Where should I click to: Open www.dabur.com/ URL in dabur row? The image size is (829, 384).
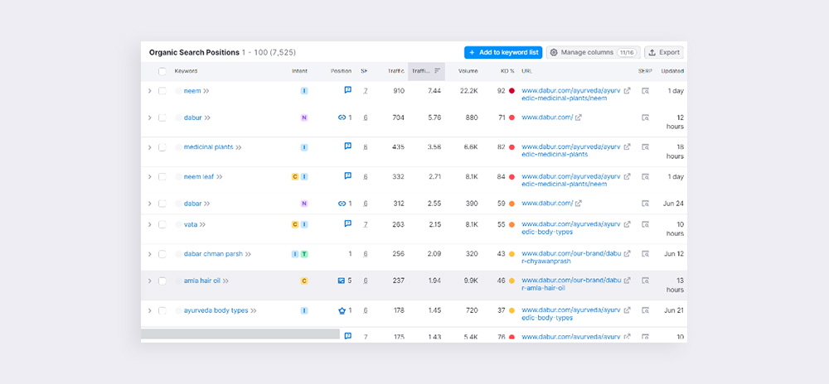[x=547, y=118]
